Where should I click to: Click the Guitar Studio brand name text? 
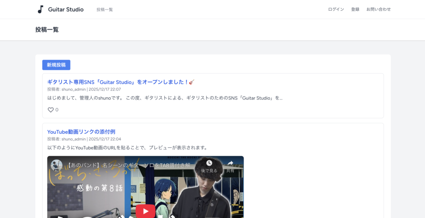click(66, 10)
